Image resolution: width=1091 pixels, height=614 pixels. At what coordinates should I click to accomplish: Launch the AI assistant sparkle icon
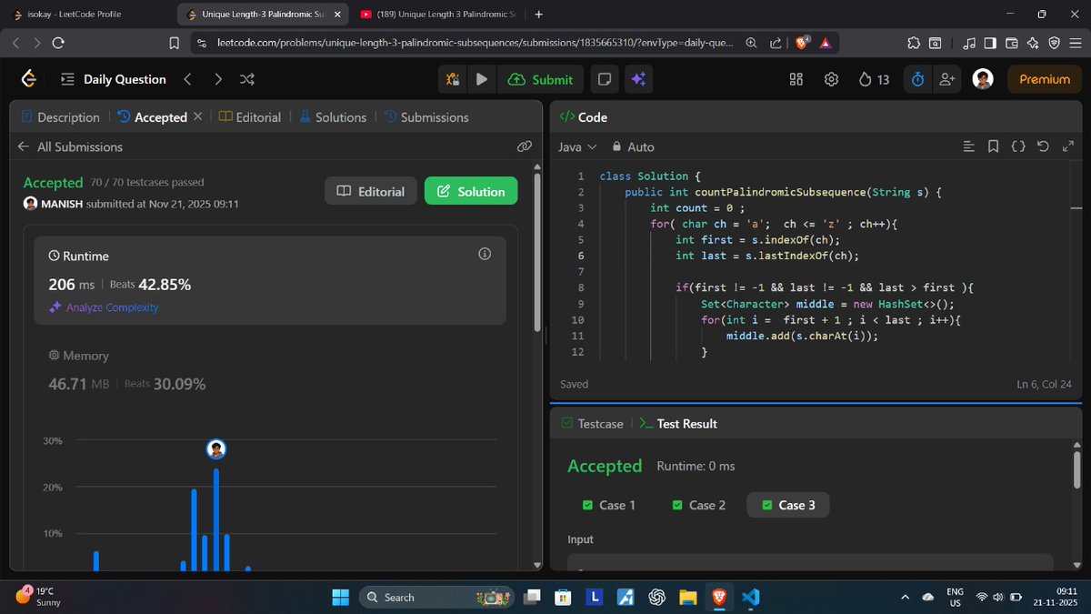638,79
